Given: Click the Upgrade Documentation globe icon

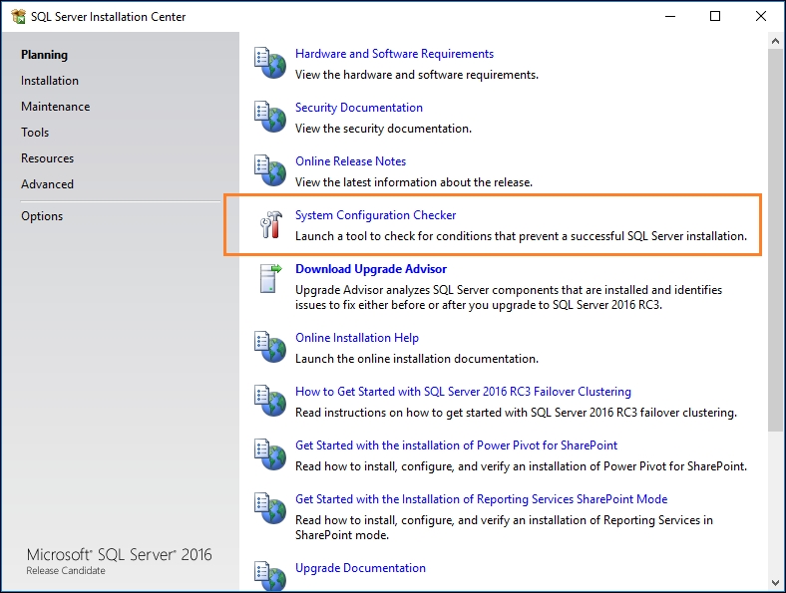Looking at the screenshot, I should (x=269, y=575).
